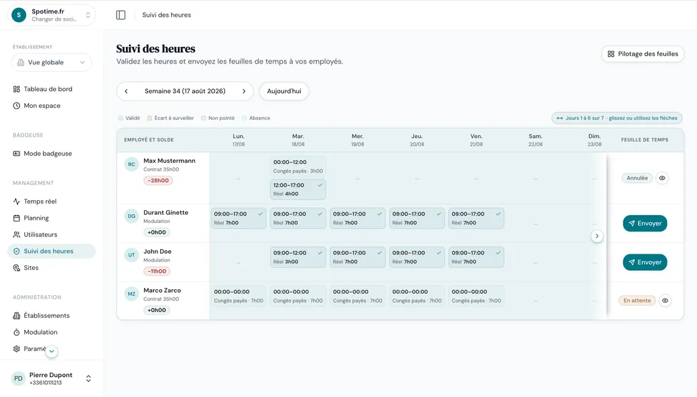Click John Doe -11h00 balance badge
This screenshot has height=397, width=697.
(x=157, y=271)
